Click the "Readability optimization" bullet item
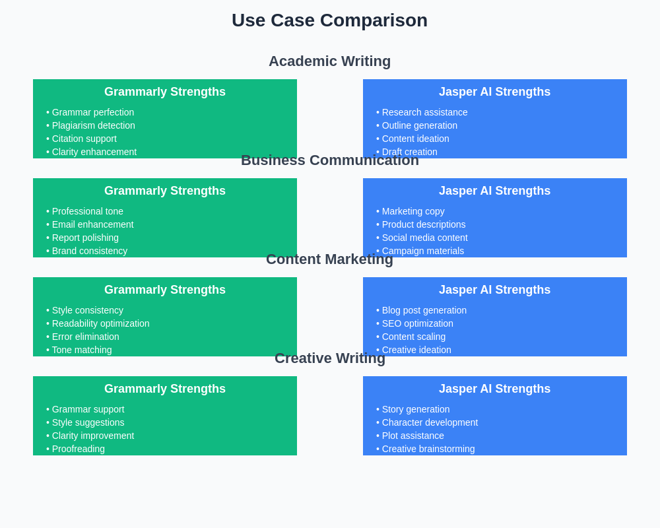 click(100, 323)
